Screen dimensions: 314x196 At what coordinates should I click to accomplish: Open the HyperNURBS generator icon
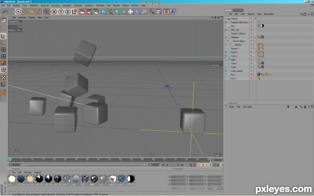point(117,11)
